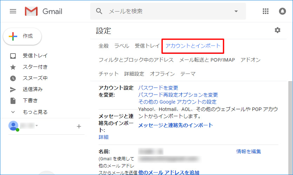
Task: Click the sent arrow icon
Action: tap(13, 90)
